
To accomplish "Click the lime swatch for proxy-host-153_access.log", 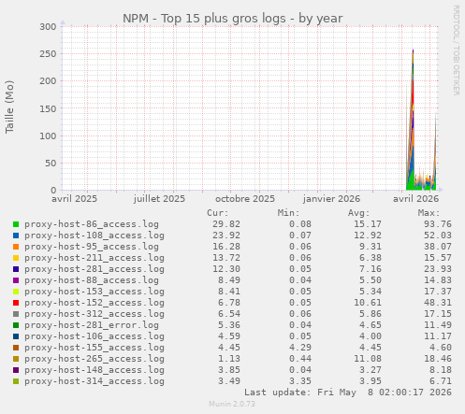I will (16, 292).
